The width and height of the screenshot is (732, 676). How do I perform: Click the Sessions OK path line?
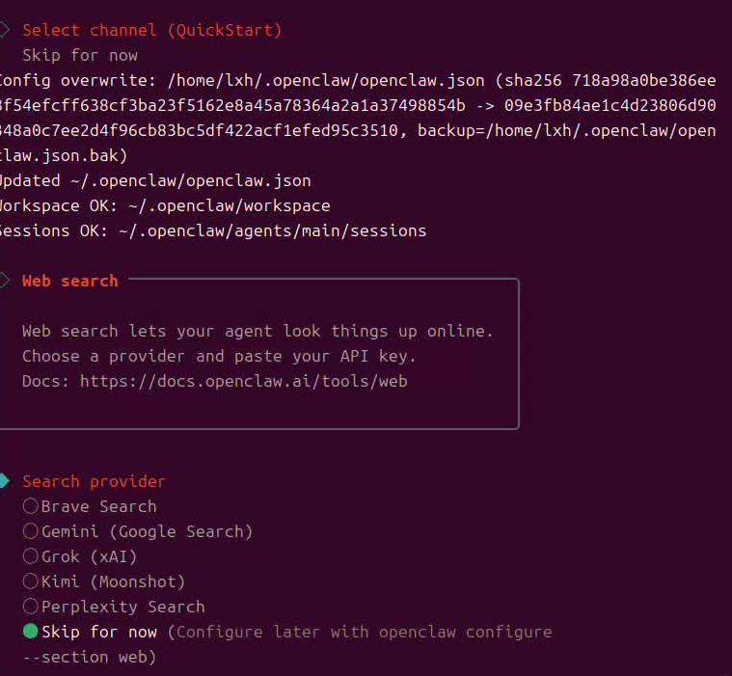point(212,230)
